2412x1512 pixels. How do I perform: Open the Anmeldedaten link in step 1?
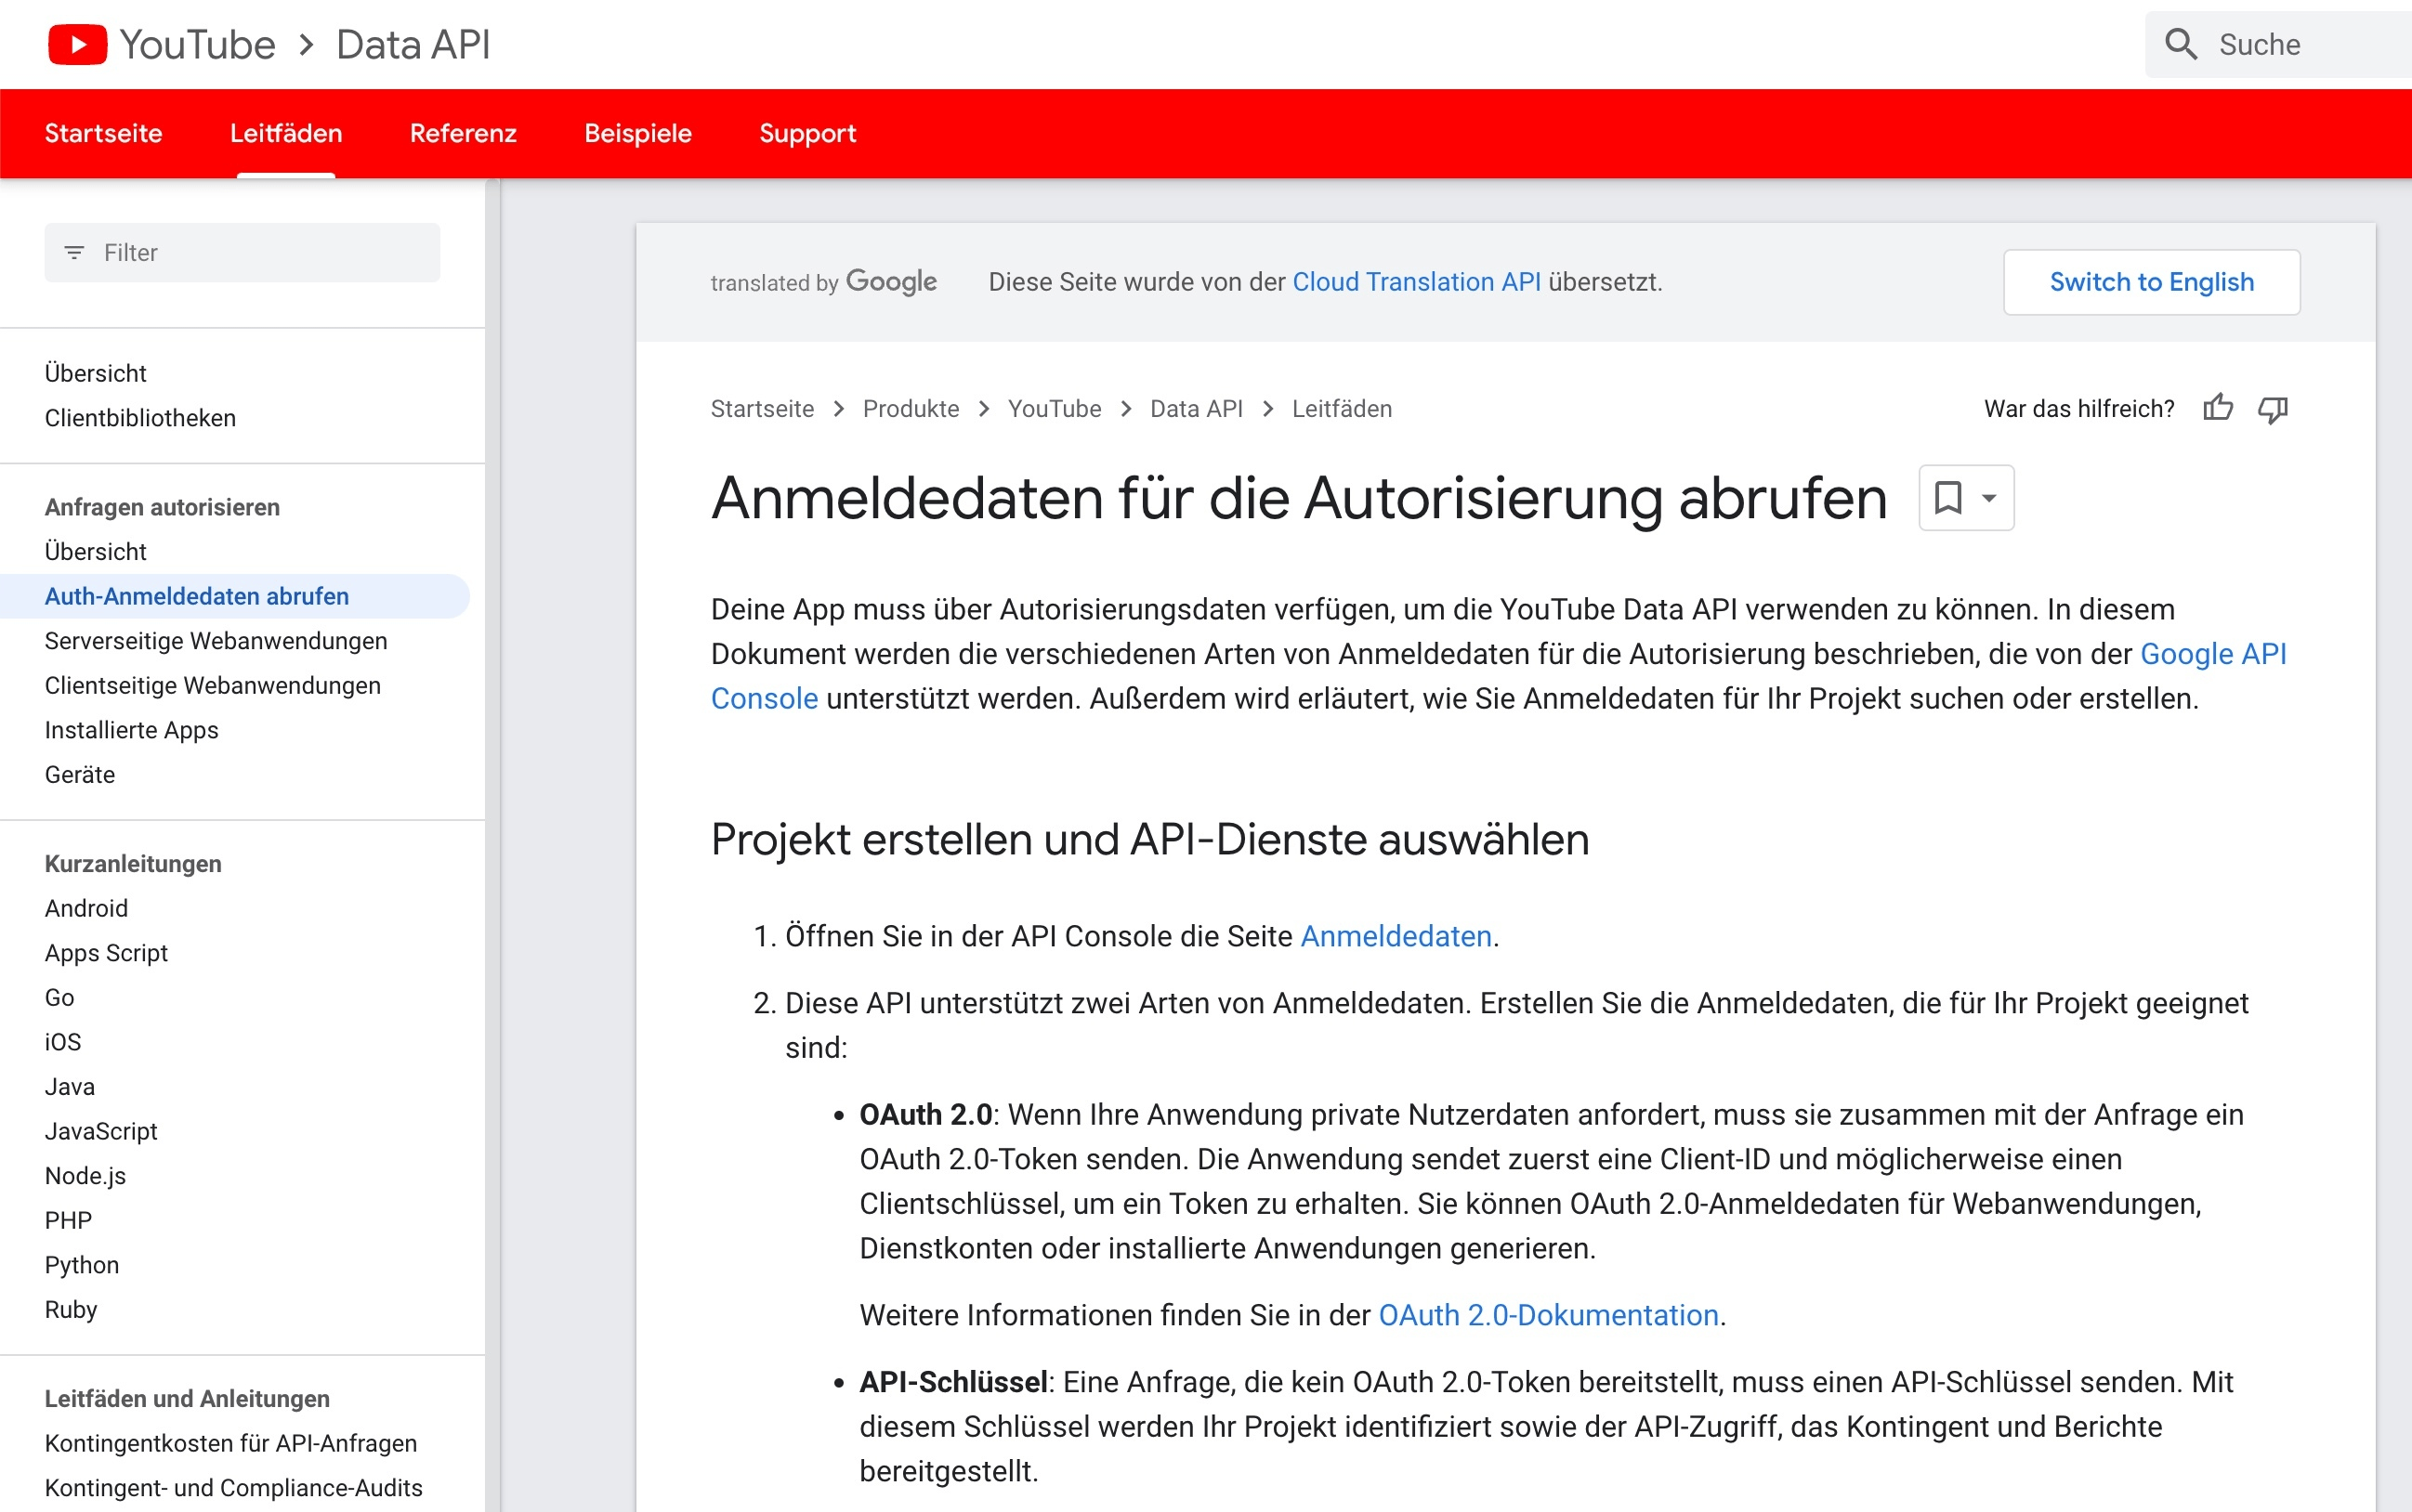coord(1396,936)
